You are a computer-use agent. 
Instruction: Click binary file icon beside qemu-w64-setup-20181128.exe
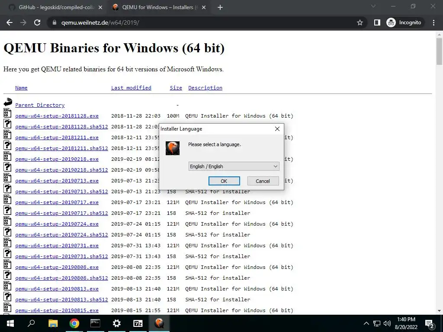[x=7, y=113]
